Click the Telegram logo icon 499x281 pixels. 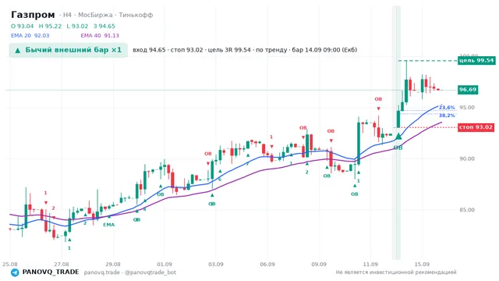click(x=15, y=272)
